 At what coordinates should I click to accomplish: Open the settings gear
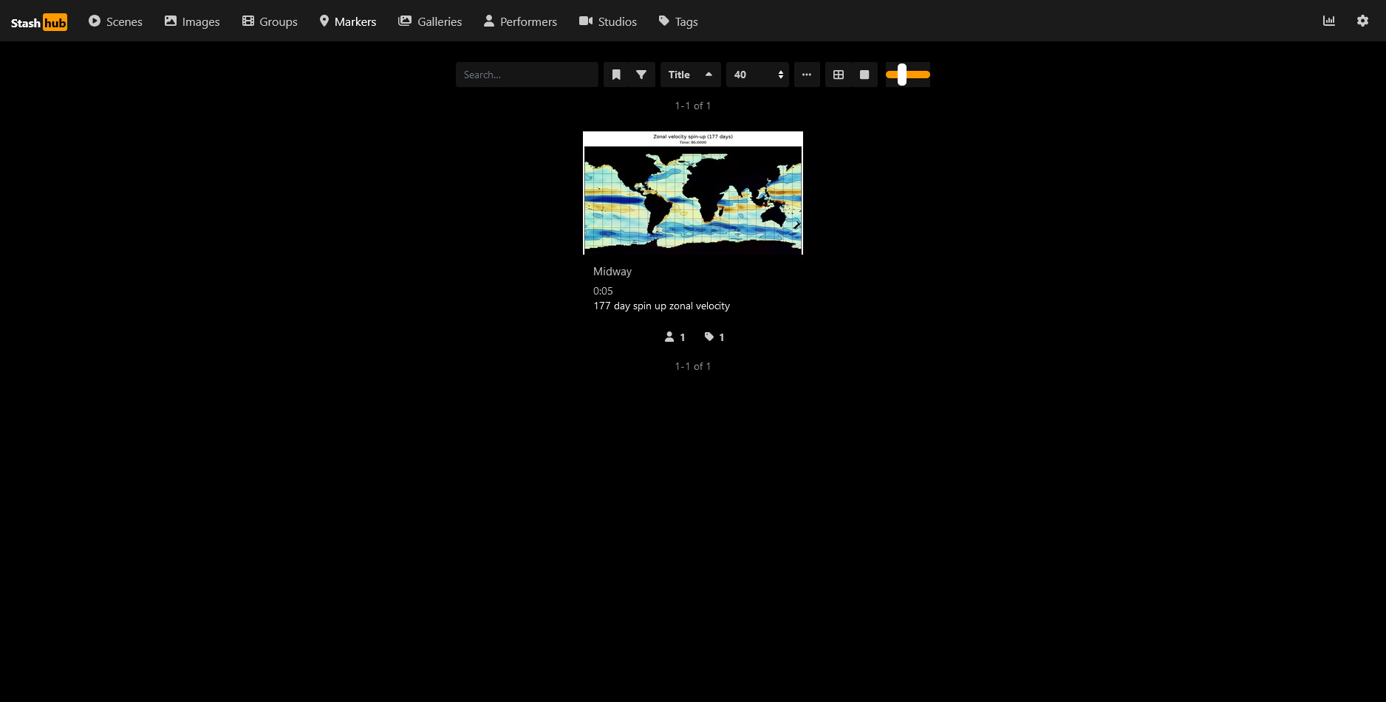1362,21
